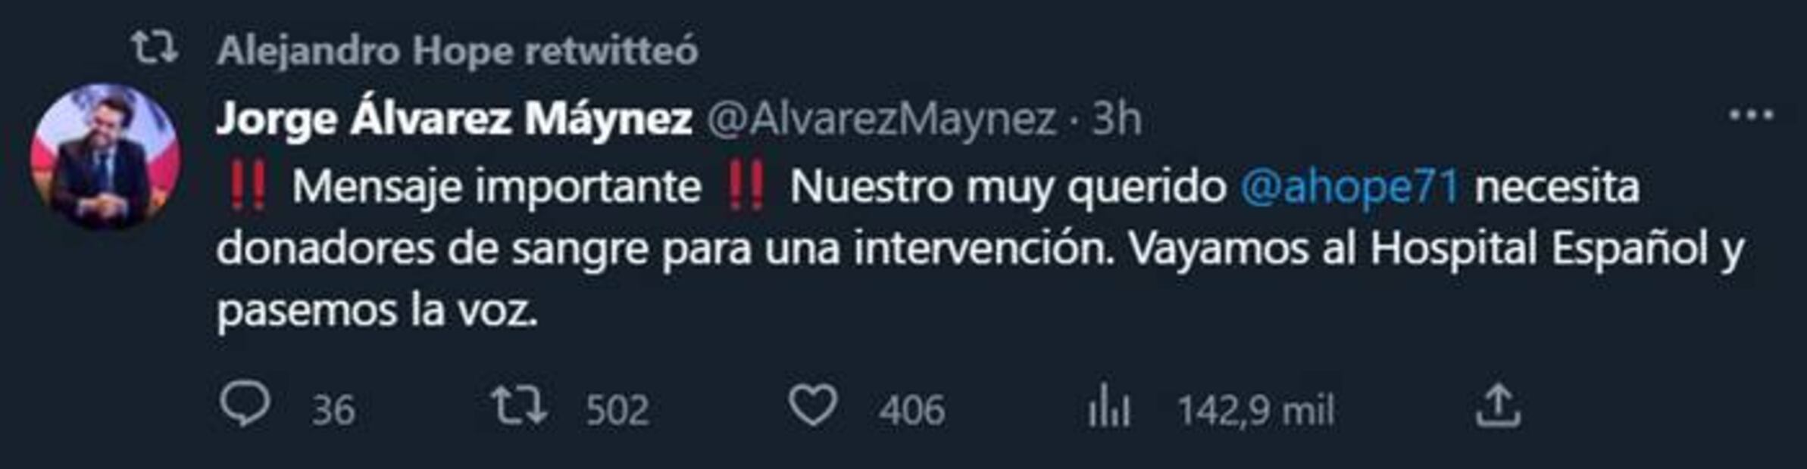The image size is (1807, 469).
Task: Open the @ahope71 mention link
Action: 1349,186
